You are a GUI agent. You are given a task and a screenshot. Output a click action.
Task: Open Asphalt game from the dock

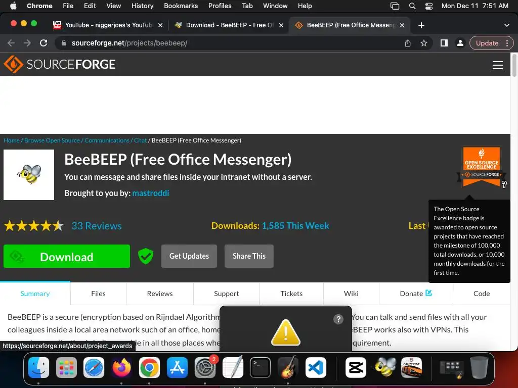pyautogui.click(x=411, y=368)
